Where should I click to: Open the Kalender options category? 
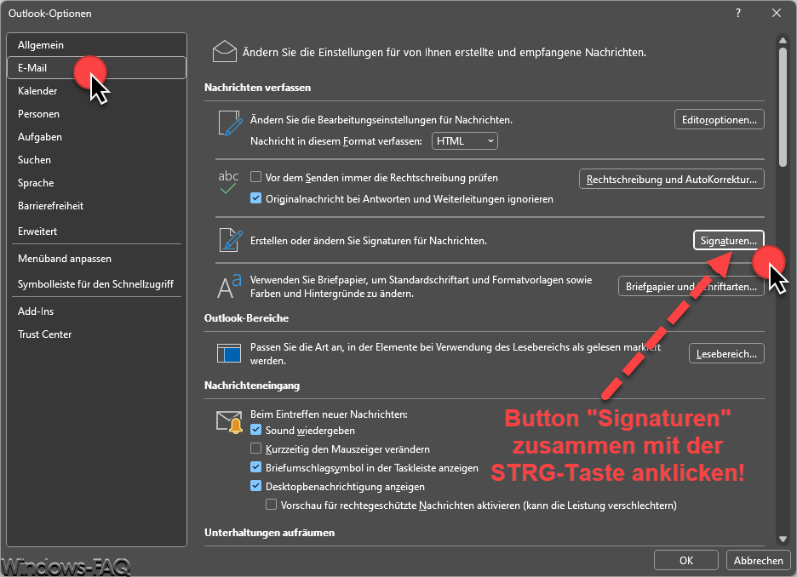click(x=96, y=91)
